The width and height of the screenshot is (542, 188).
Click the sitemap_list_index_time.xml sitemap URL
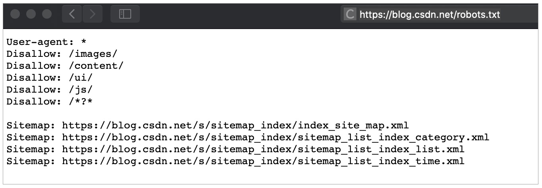[263, 161]
